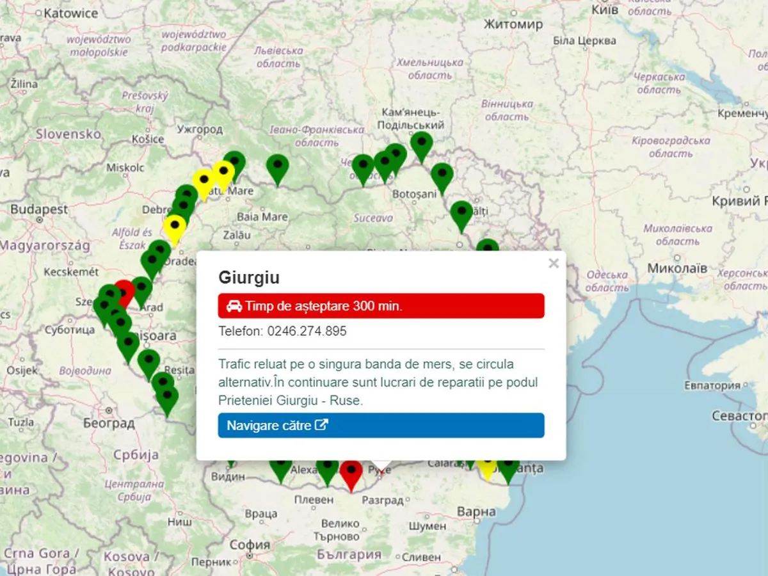
Task: Click the green marker near Bălți
Action: [461, 214]
